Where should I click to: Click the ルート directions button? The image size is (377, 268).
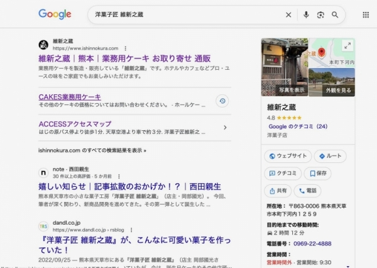[x=330, y=156]
